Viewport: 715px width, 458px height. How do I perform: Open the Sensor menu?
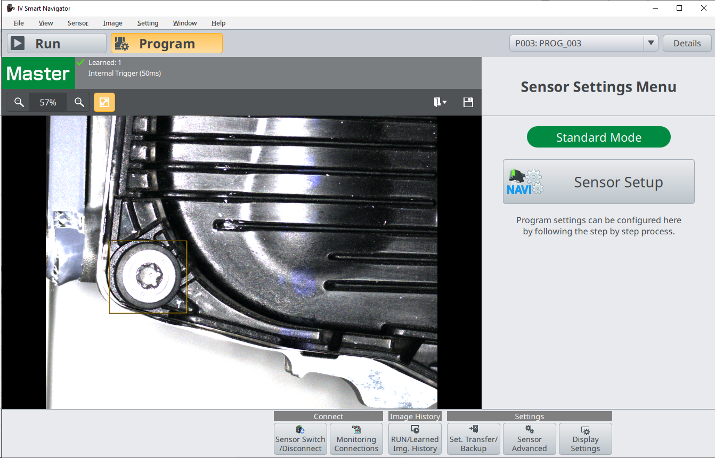78,23
